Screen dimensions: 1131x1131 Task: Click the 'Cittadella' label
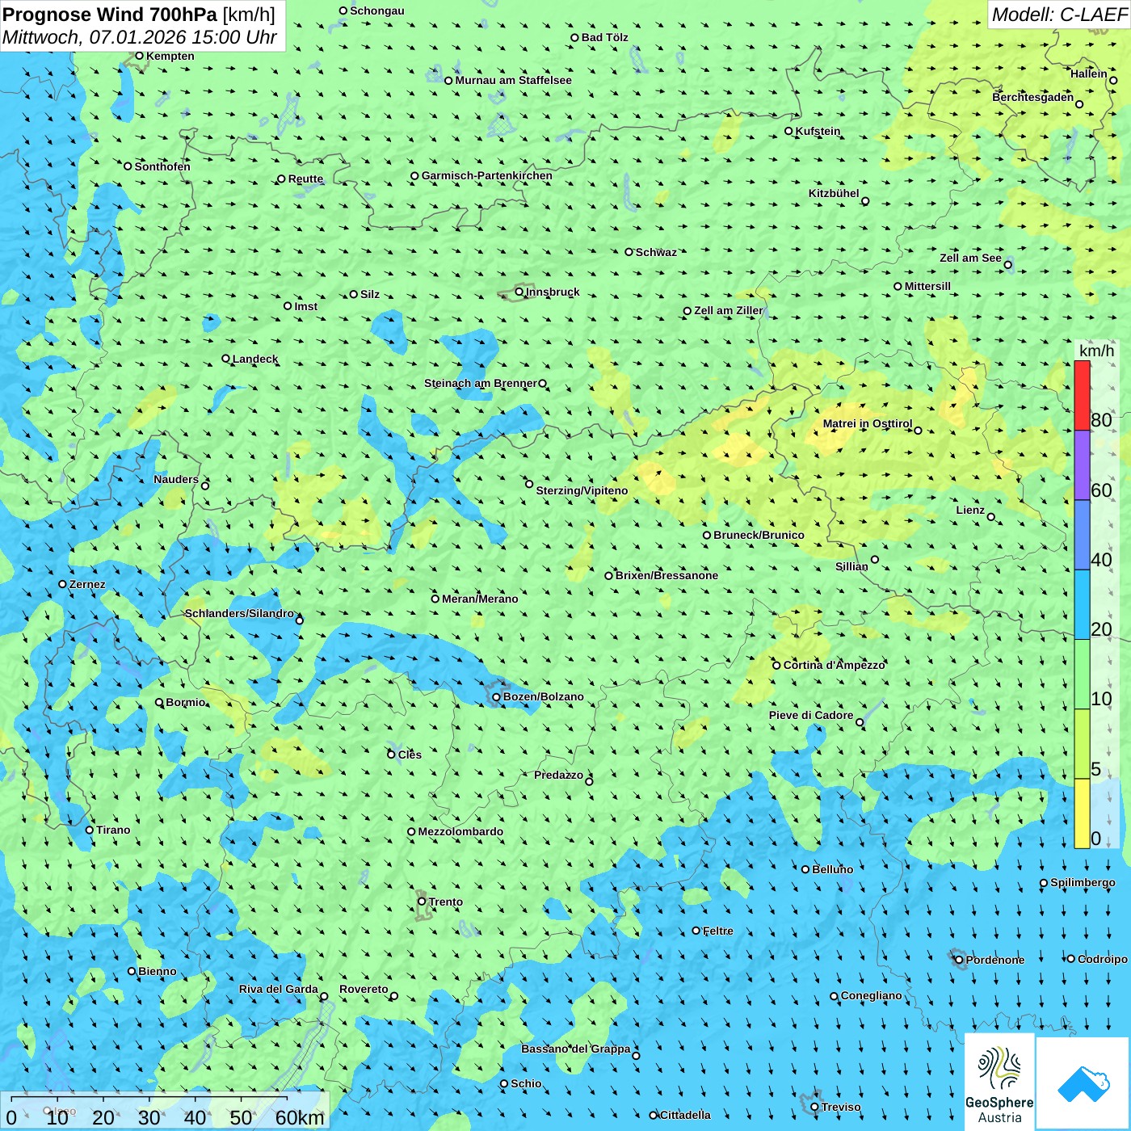point(686,1115)
